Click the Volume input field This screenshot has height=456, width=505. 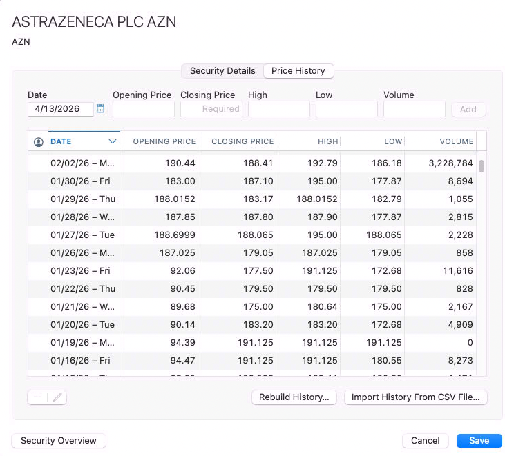[415, 109]
